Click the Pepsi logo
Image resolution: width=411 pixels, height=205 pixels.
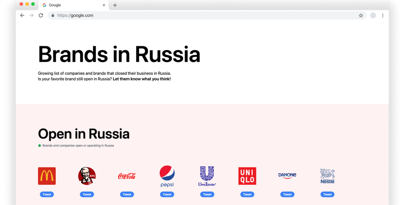pyautogui.click(x=167, y=176)
